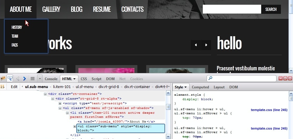
Task: Click the red Firebug power-off button
Action: click(290, 78)
